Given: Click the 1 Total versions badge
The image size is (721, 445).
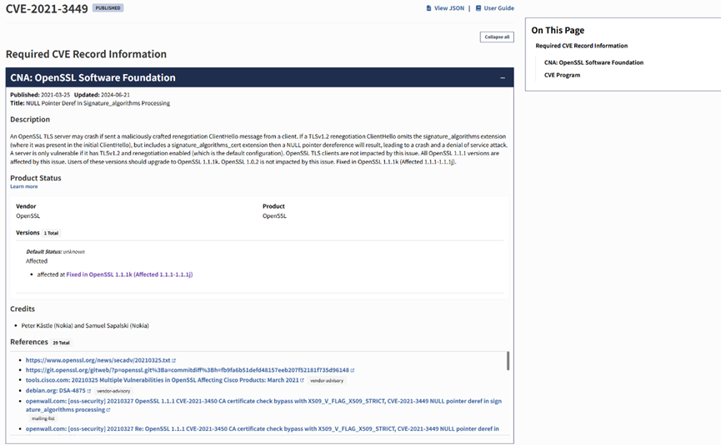Looking at the screenshot, I should tap(51, 233).
